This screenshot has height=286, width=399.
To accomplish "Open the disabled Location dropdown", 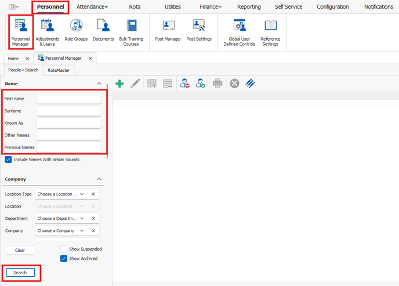I will [x=82, y=207].
